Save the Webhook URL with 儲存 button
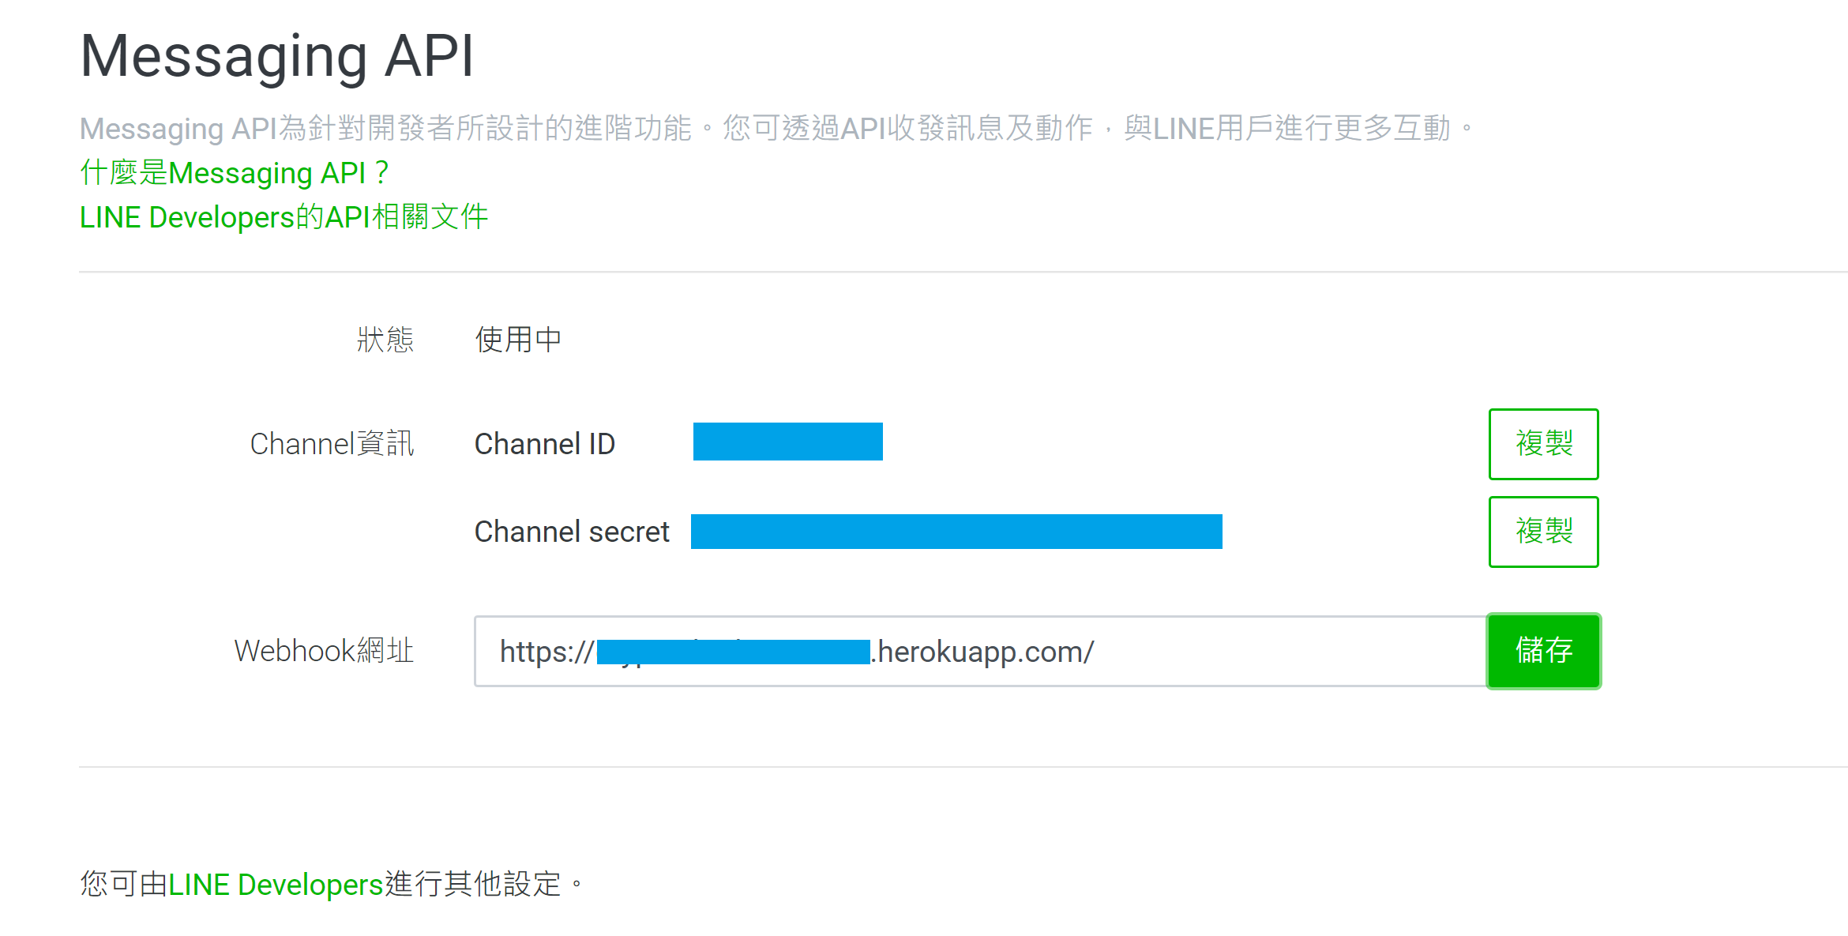 (1543, 651)
